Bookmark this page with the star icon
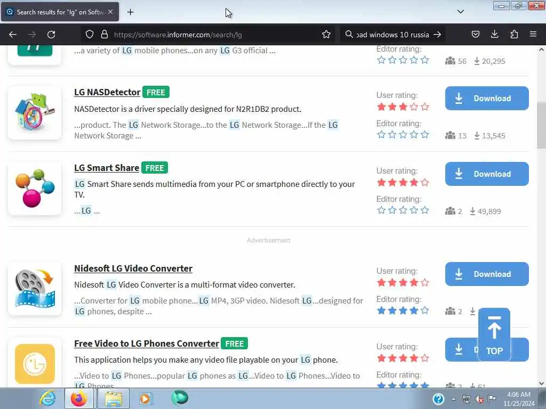The image size is (546, 409). click(x=326, y=35)
